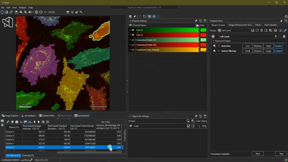
Task: Click the next object arrow in spreadsheet toolbar
Action: pos(39,122)
